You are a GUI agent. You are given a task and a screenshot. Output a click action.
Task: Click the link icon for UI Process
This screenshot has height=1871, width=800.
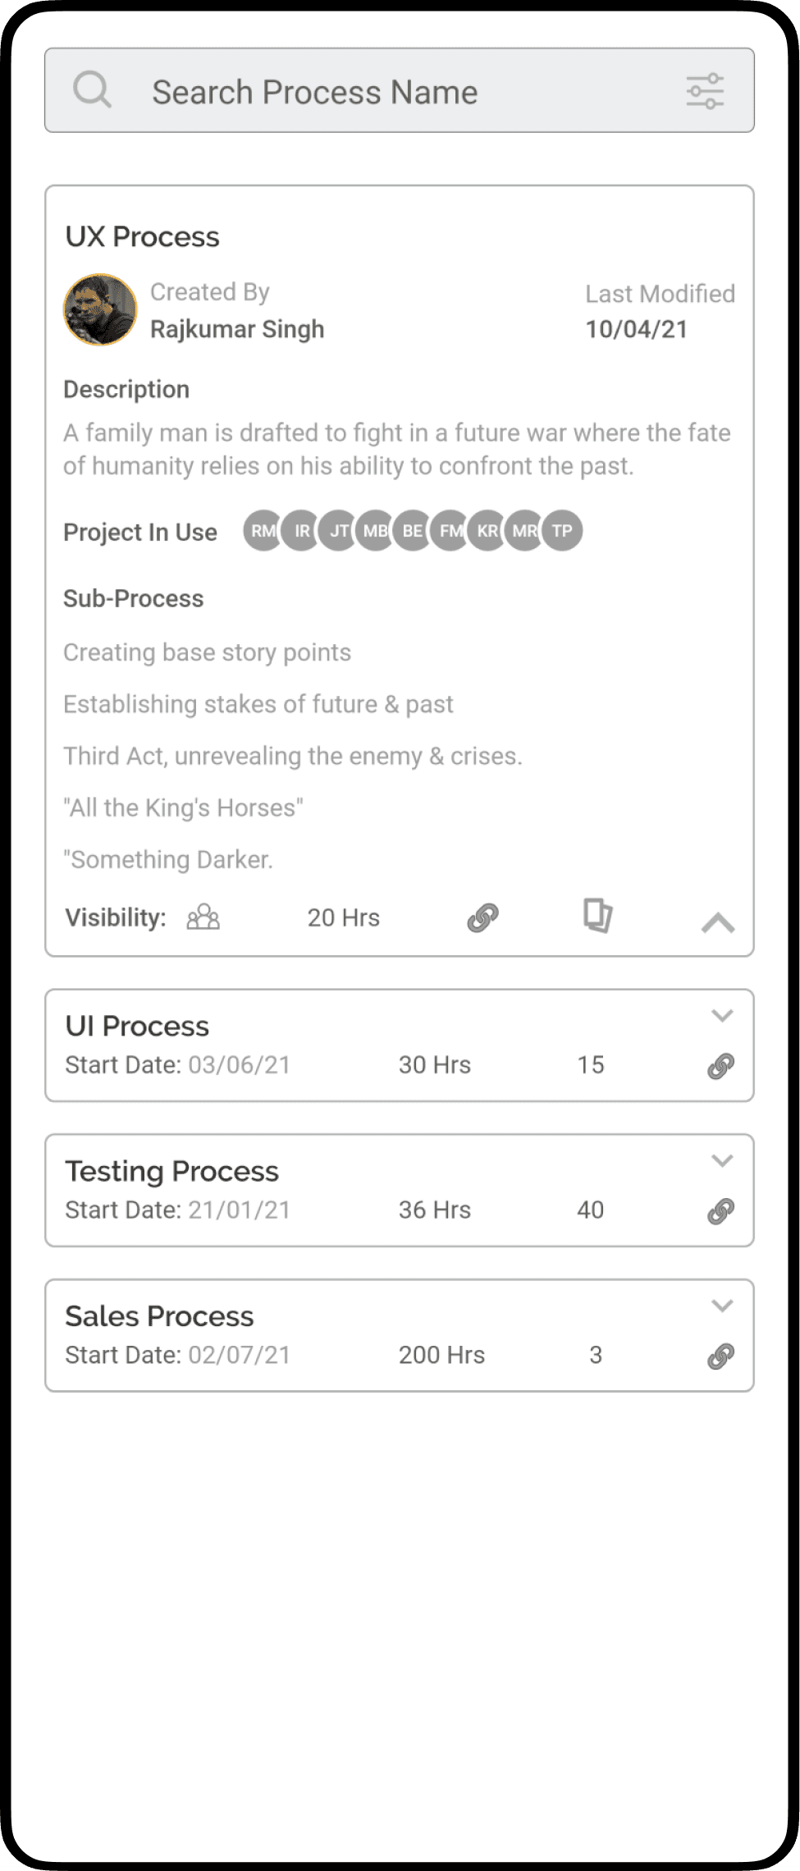720,1066
